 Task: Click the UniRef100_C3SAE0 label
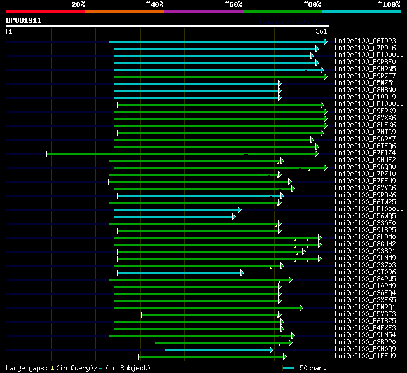[365, 223]
